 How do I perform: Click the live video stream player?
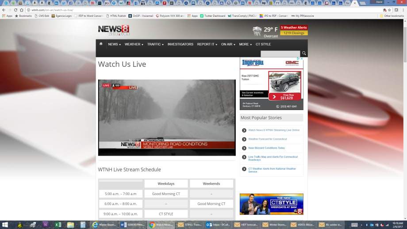point(167,118)
